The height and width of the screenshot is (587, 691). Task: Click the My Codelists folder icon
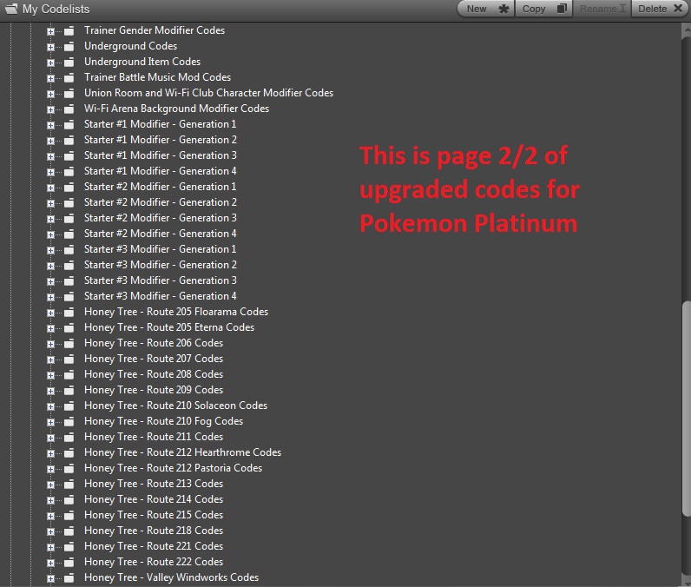pos(11,9)
